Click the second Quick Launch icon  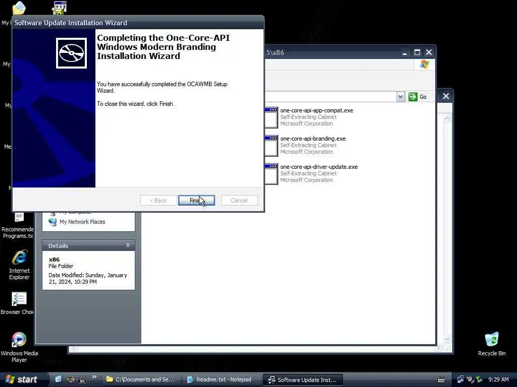coord(70,379)
